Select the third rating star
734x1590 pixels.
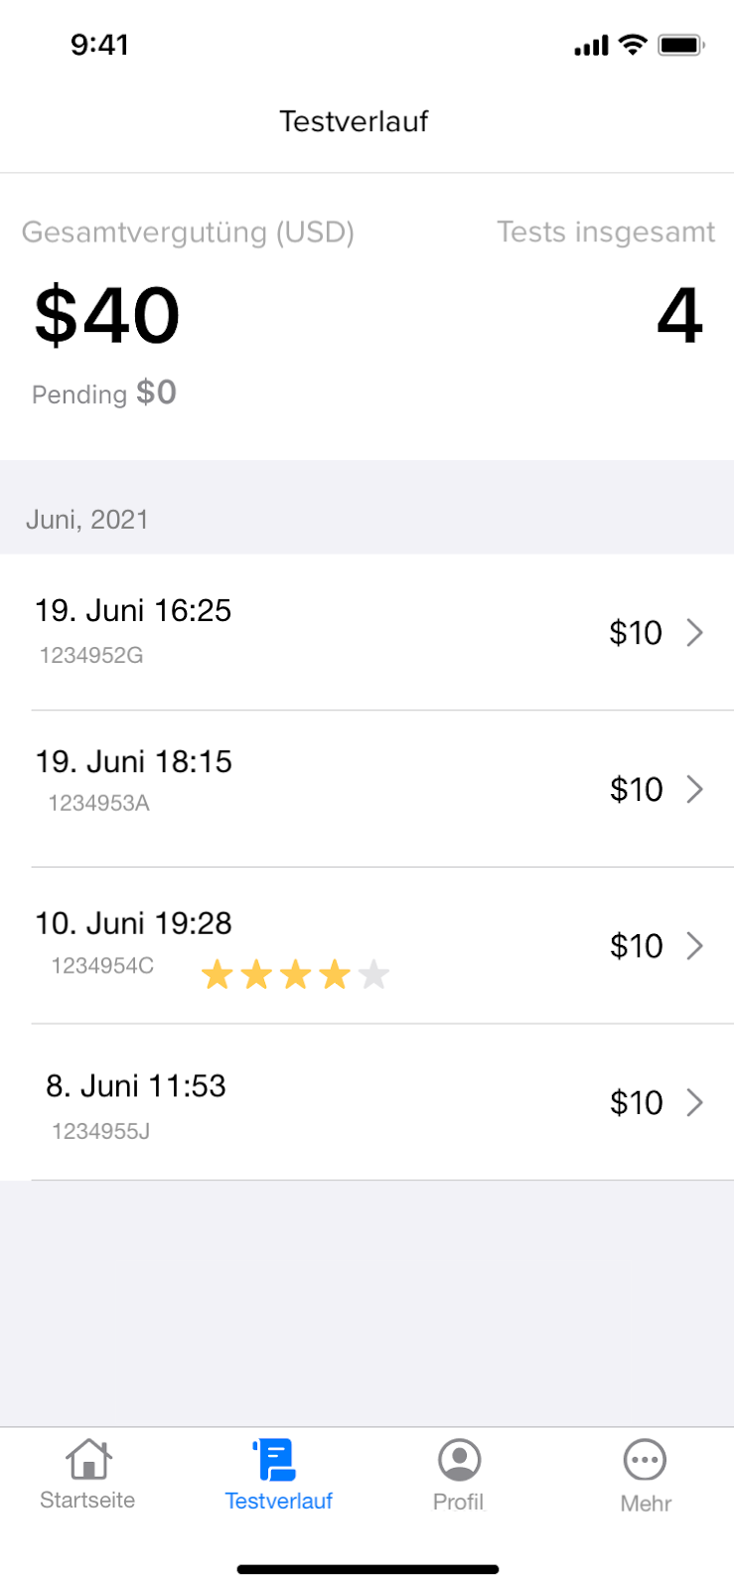[x=296, y=975]
